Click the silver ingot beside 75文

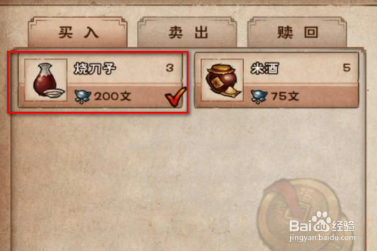(x=259, y=97)
